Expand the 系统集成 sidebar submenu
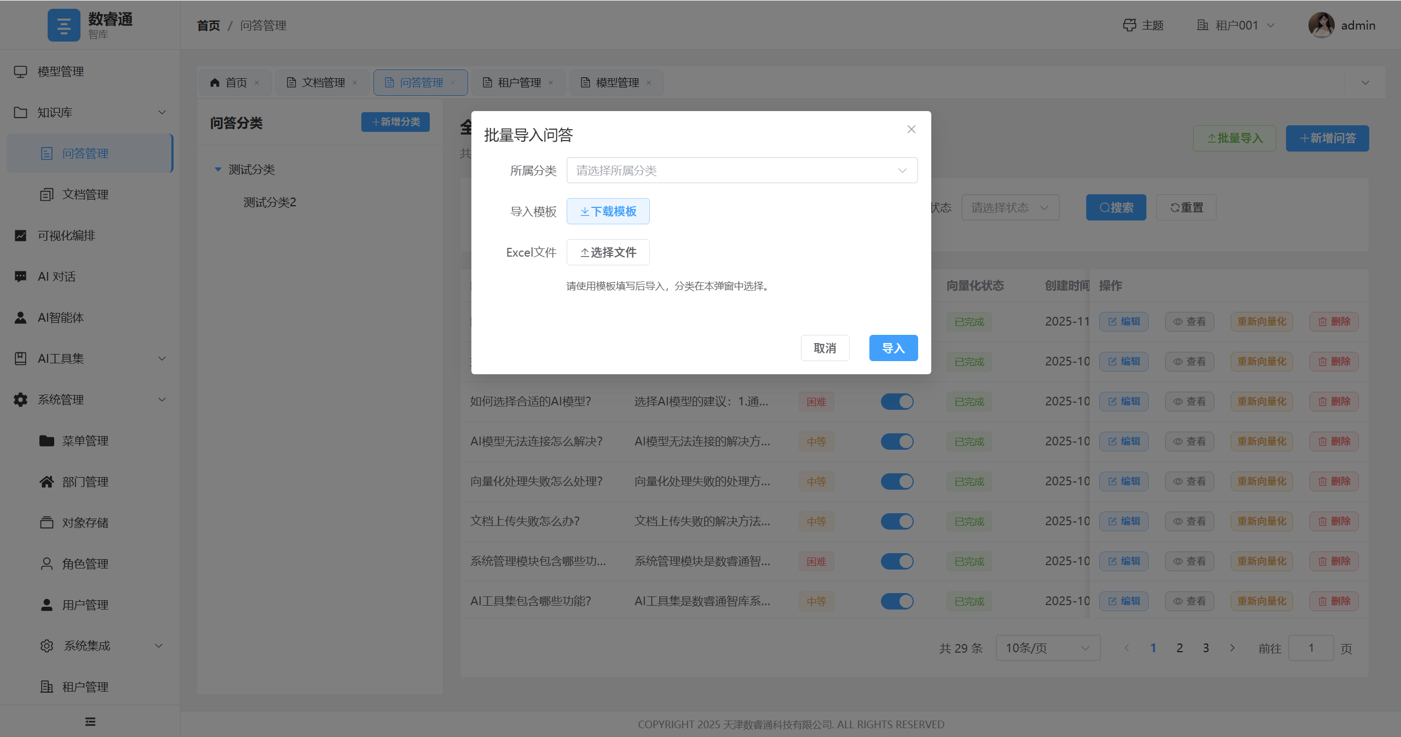1401x737 pixels. pyautogui.click(x=90, y=646)
